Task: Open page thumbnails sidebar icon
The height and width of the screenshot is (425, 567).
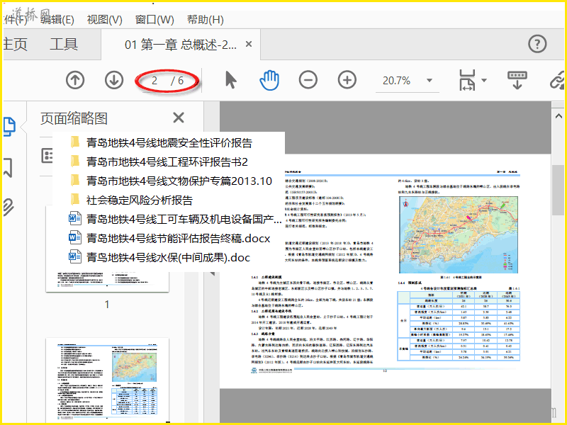Action: (x=9, y=127)
